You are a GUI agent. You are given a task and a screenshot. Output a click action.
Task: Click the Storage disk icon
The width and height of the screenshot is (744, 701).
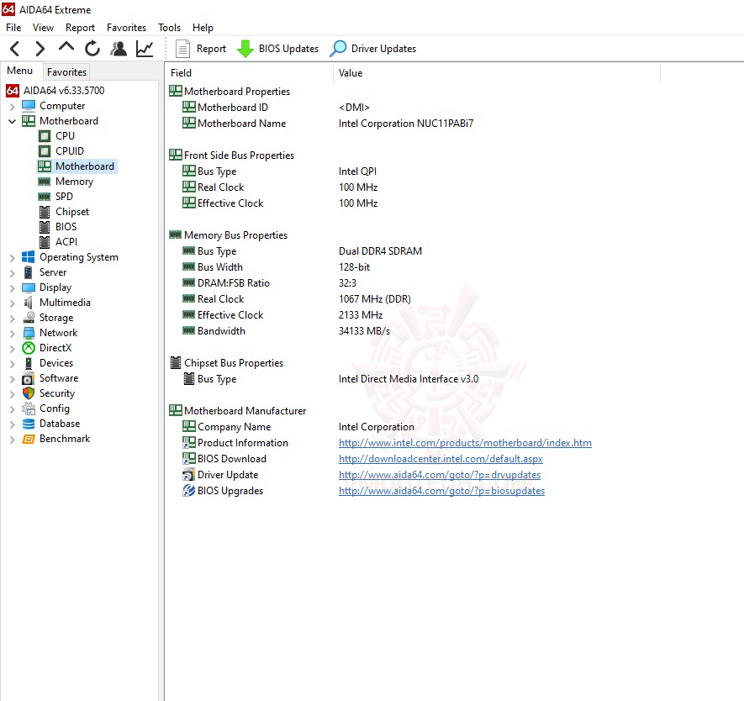(29, 318)
